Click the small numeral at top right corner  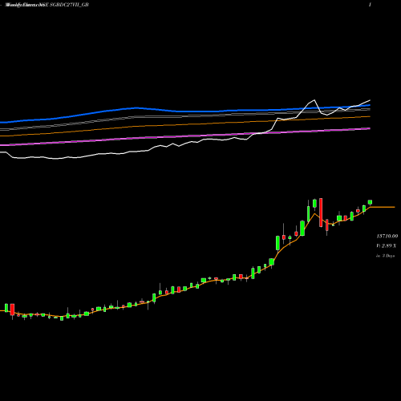pos(370,5)
